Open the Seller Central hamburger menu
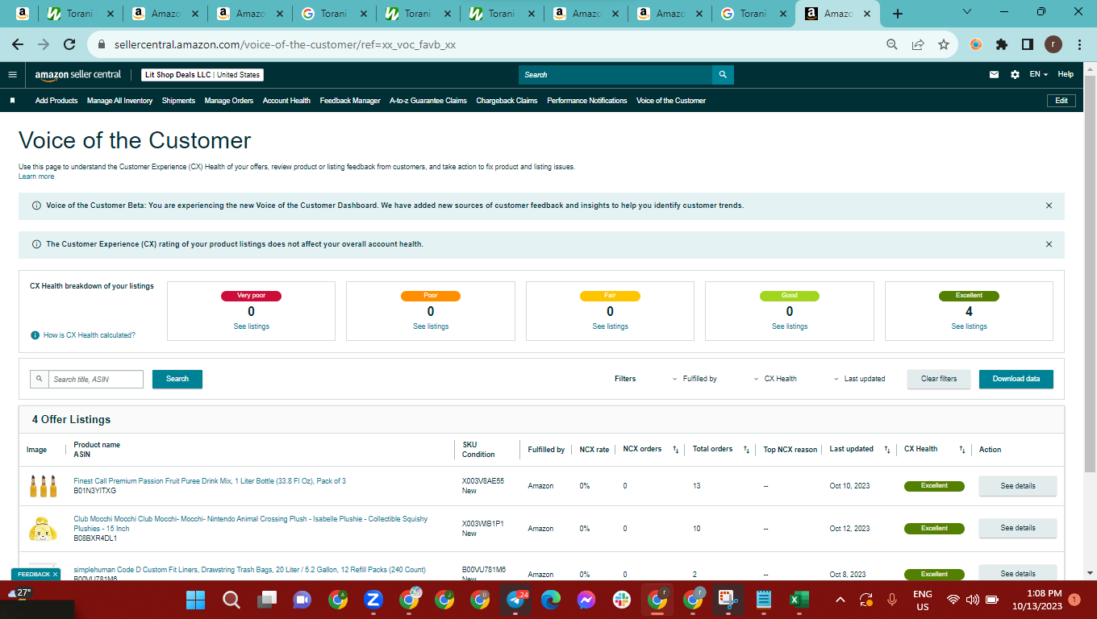The width and height of the screenshot is (1097, 619). tap(12, 74)
